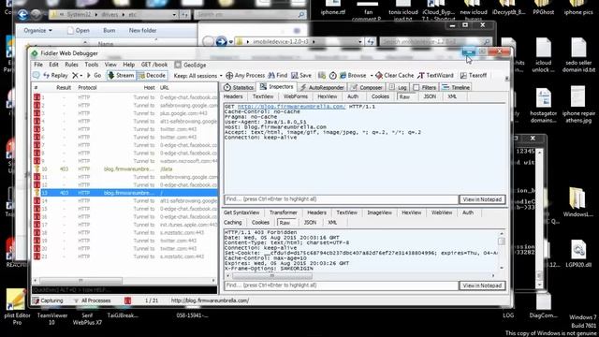
Task: Switch to the Statistics tab
Action: [239, 87]
